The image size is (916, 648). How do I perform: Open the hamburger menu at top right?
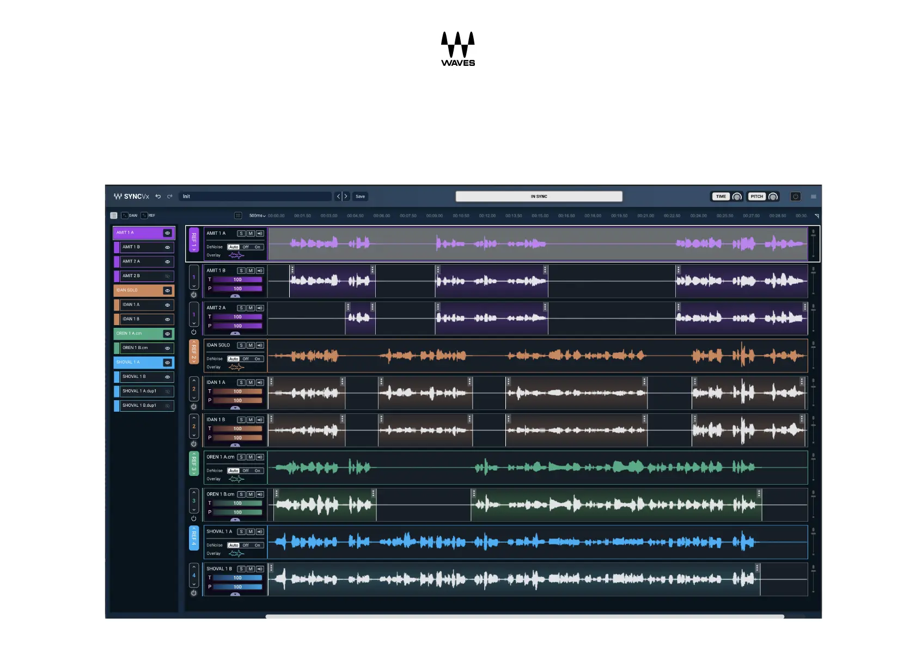point(814,197)
